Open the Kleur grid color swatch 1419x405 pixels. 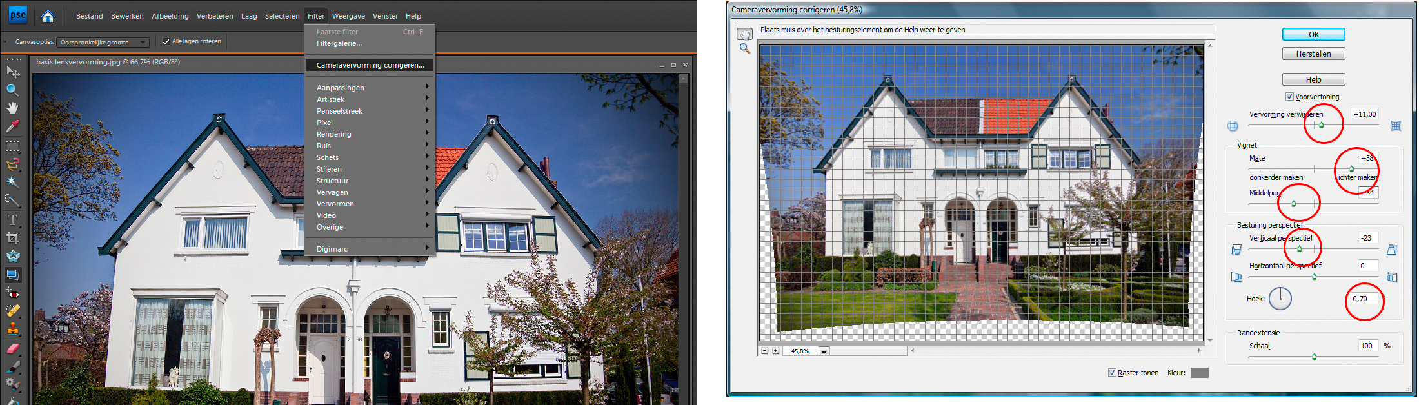(x=1199, y=373)
